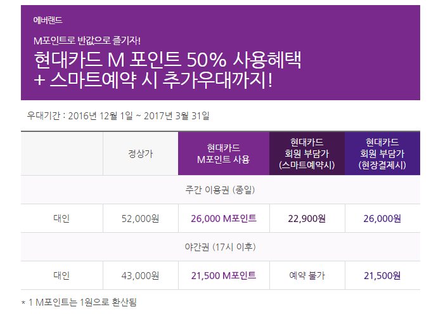Click the subtitle M포인트로 반값으로 즐기자!

(87, 41)
